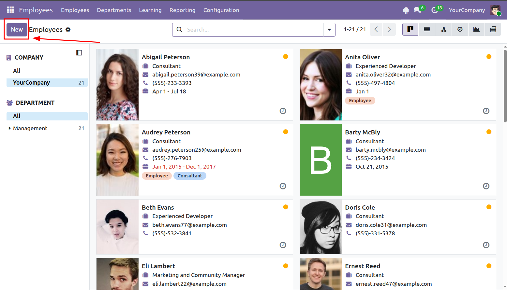The image size is (507, 290).
Task: Click presence dot on Eli Lambert card
Action: [x=286, y=266]
